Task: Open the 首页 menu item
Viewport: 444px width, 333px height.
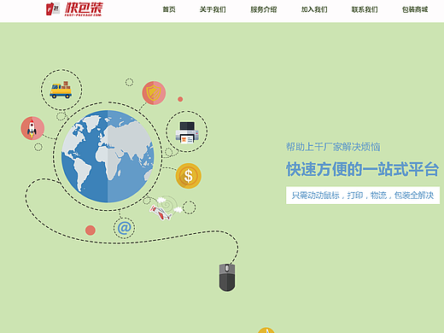Action: [x=169, y=9]
